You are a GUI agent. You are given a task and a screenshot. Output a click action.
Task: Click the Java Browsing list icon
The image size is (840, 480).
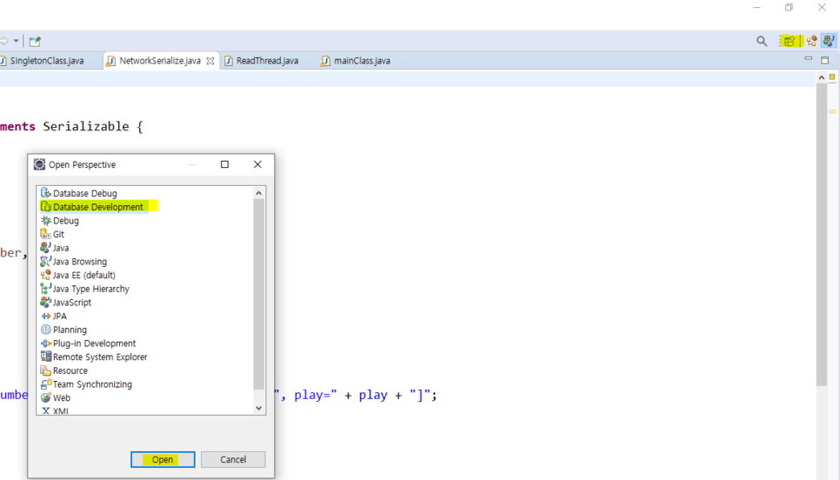pyautogui.click(x=46, y=262)
